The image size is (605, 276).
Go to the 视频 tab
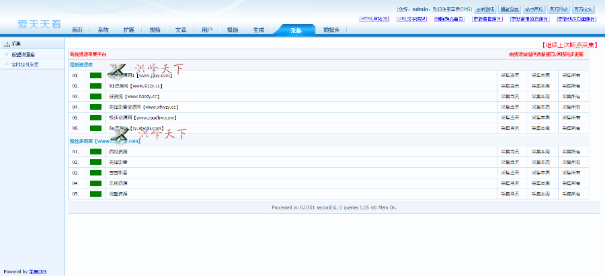click(x=155, y=30)
